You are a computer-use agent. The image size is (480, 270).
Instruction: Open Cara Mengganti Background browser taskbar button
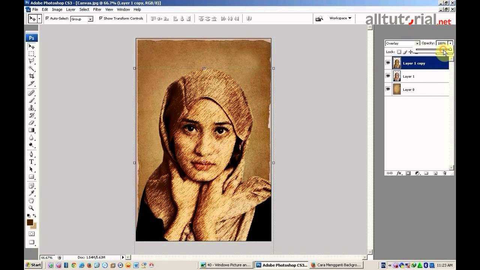pyautogui.click(x=336, y=265)
